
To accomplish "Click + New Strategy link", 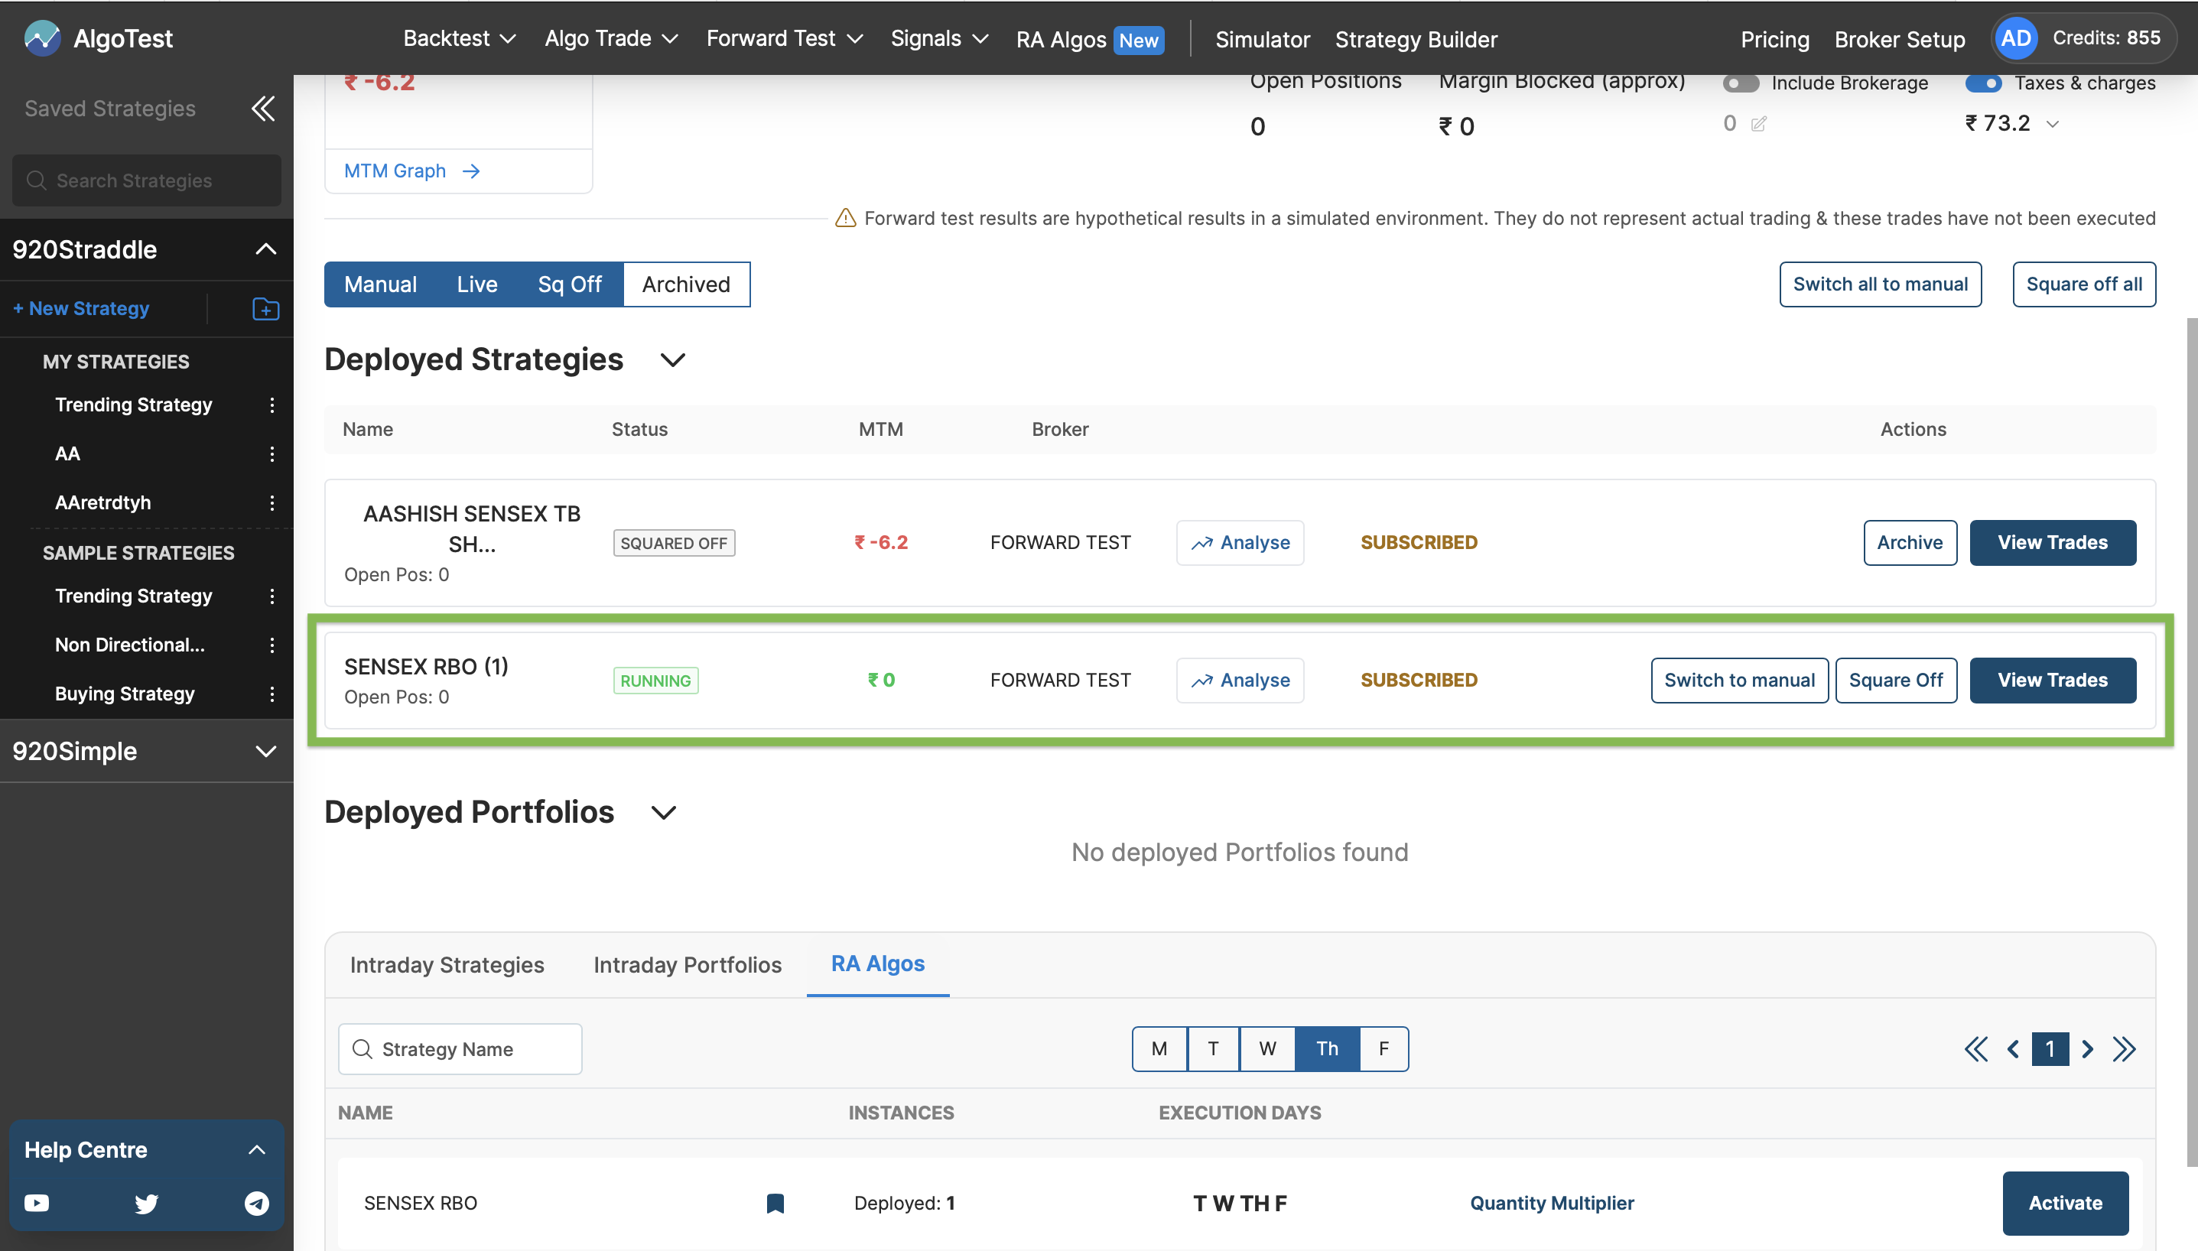I will 81,308.
